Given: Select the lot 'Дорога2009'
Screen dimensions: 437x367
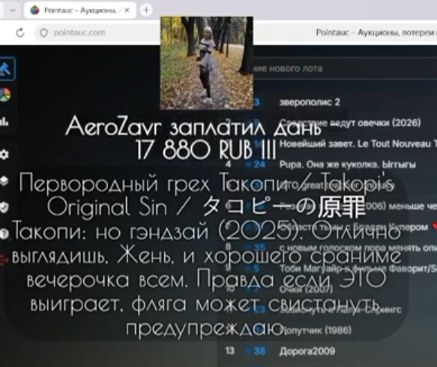Looking at the screenshot, I should pyautogui.click(x=307, y=351).
